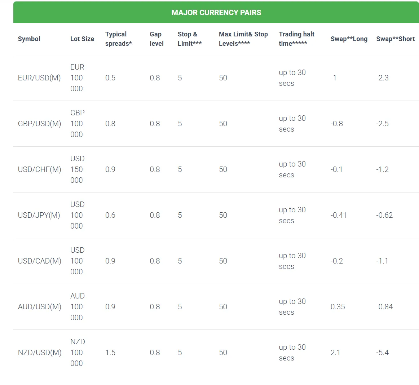Select the -0.2 swap long value

tap(337, 261)
